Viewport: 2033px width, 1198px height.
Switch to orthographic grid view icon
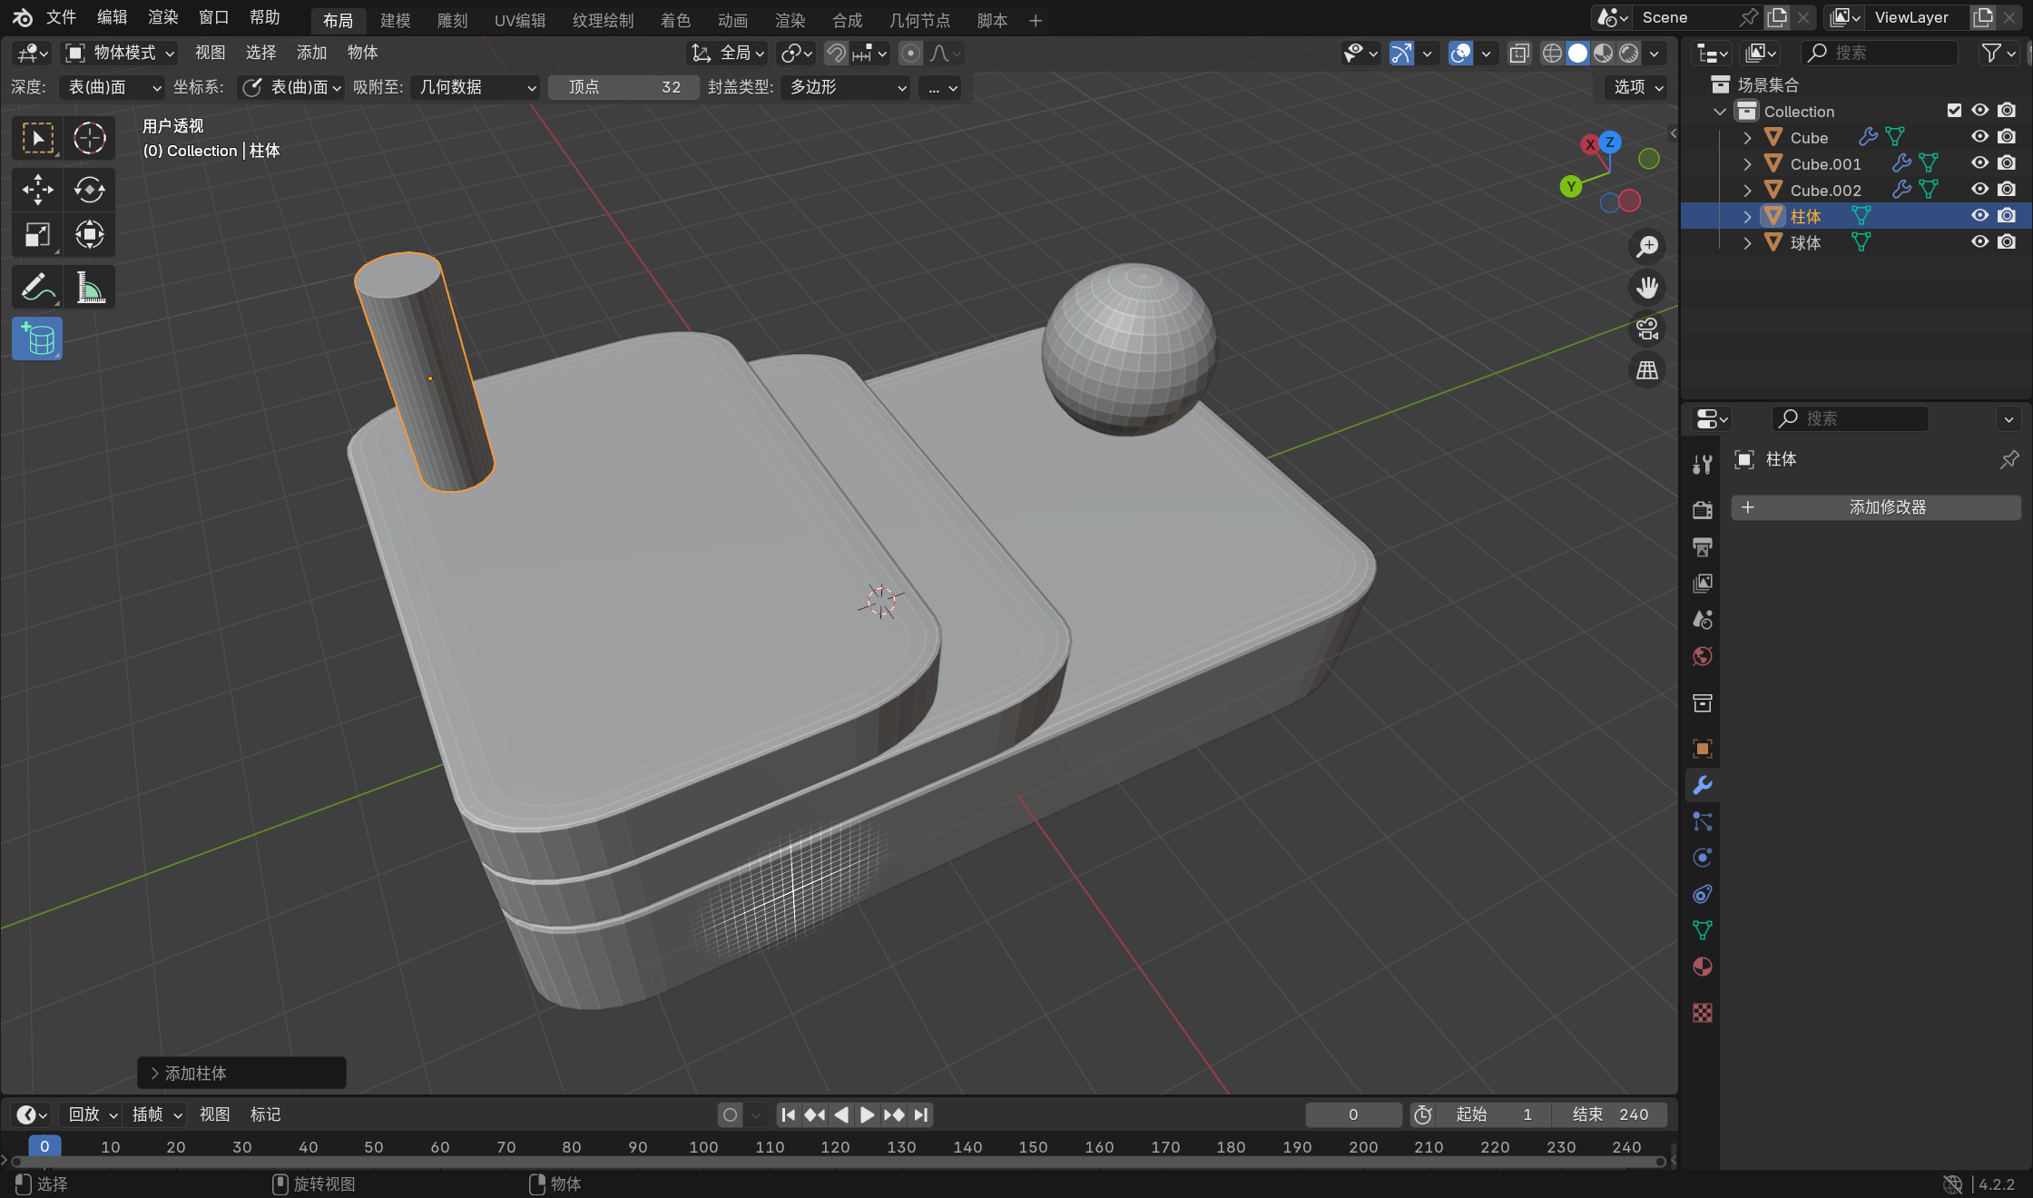(1646, 370)
